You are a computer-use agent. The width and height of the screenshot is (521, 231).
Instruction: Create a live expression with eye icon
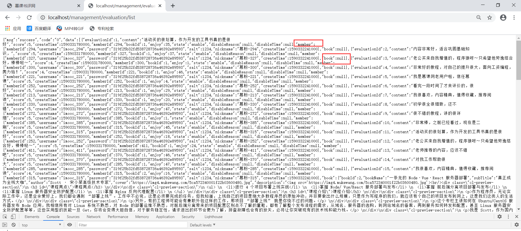point(70,225)
